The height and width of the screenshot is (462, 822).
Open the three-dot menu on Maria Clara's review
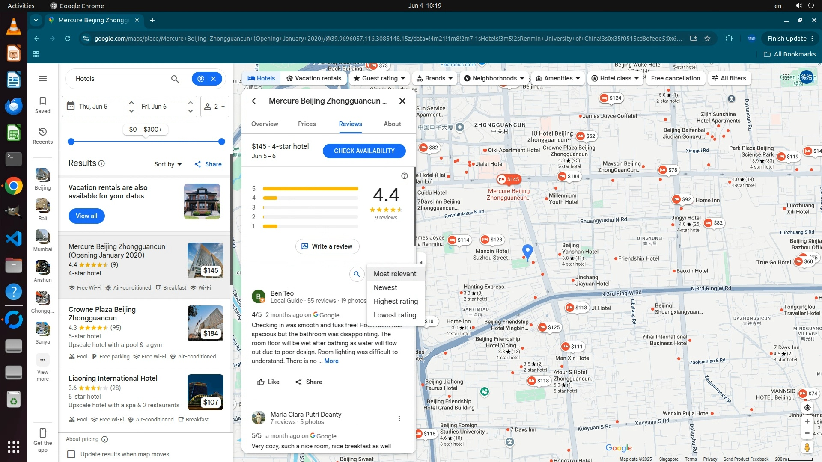pos(399,418)
